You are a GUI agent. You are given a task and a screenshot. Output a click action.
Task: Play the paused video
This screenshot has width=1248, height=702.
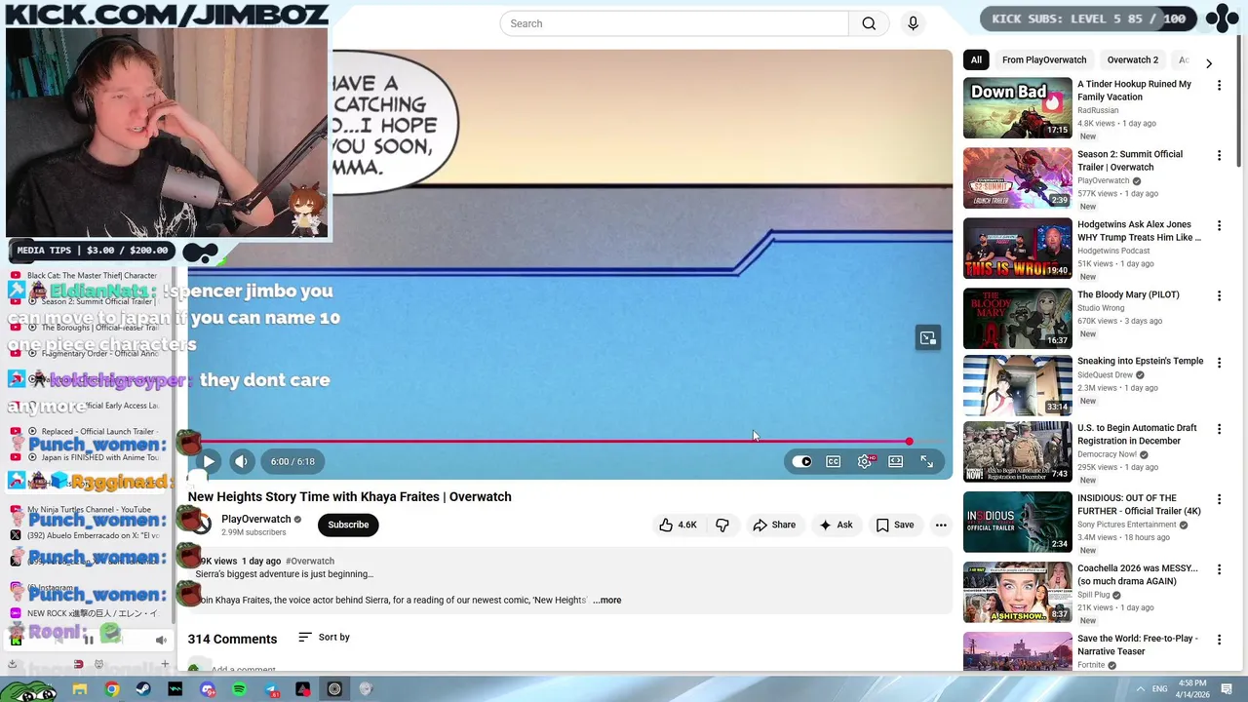(208, 461)
